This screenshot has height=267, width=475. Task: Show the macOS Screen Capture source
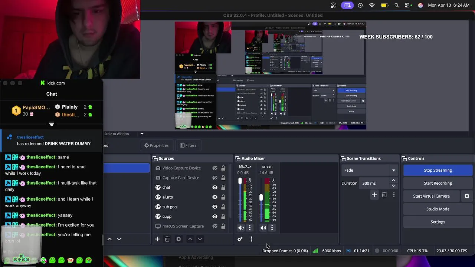(x=215, y=226)
